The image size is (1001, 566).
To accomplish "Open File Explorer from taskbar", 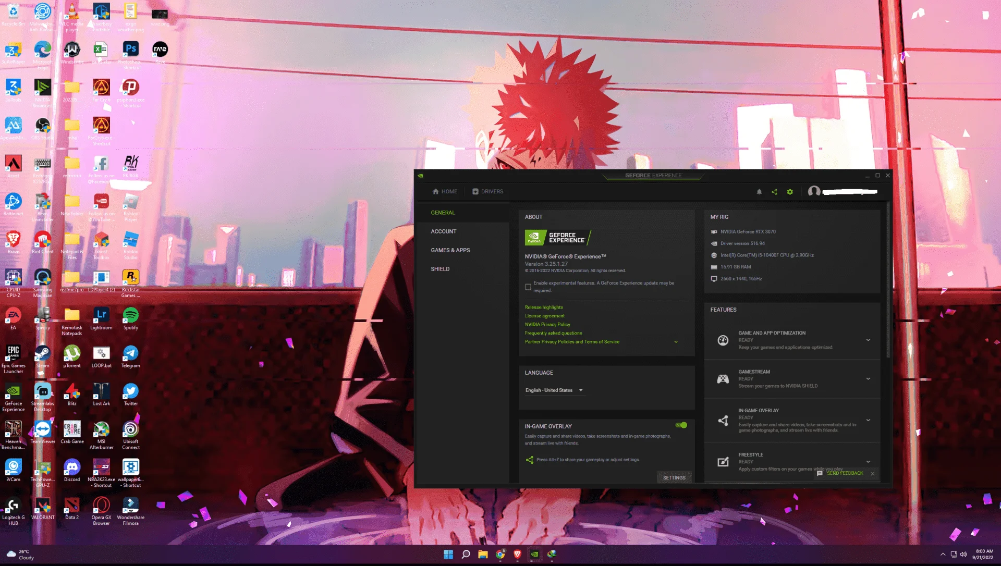I will (x=483, y=554).
